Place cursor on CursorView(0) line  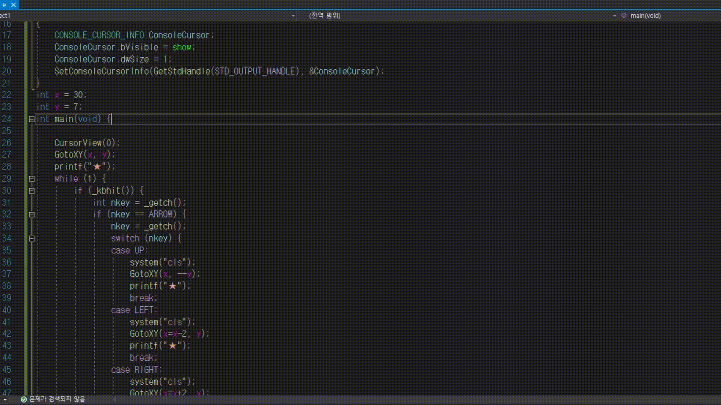pyautogui.click(x=87, y=143)
